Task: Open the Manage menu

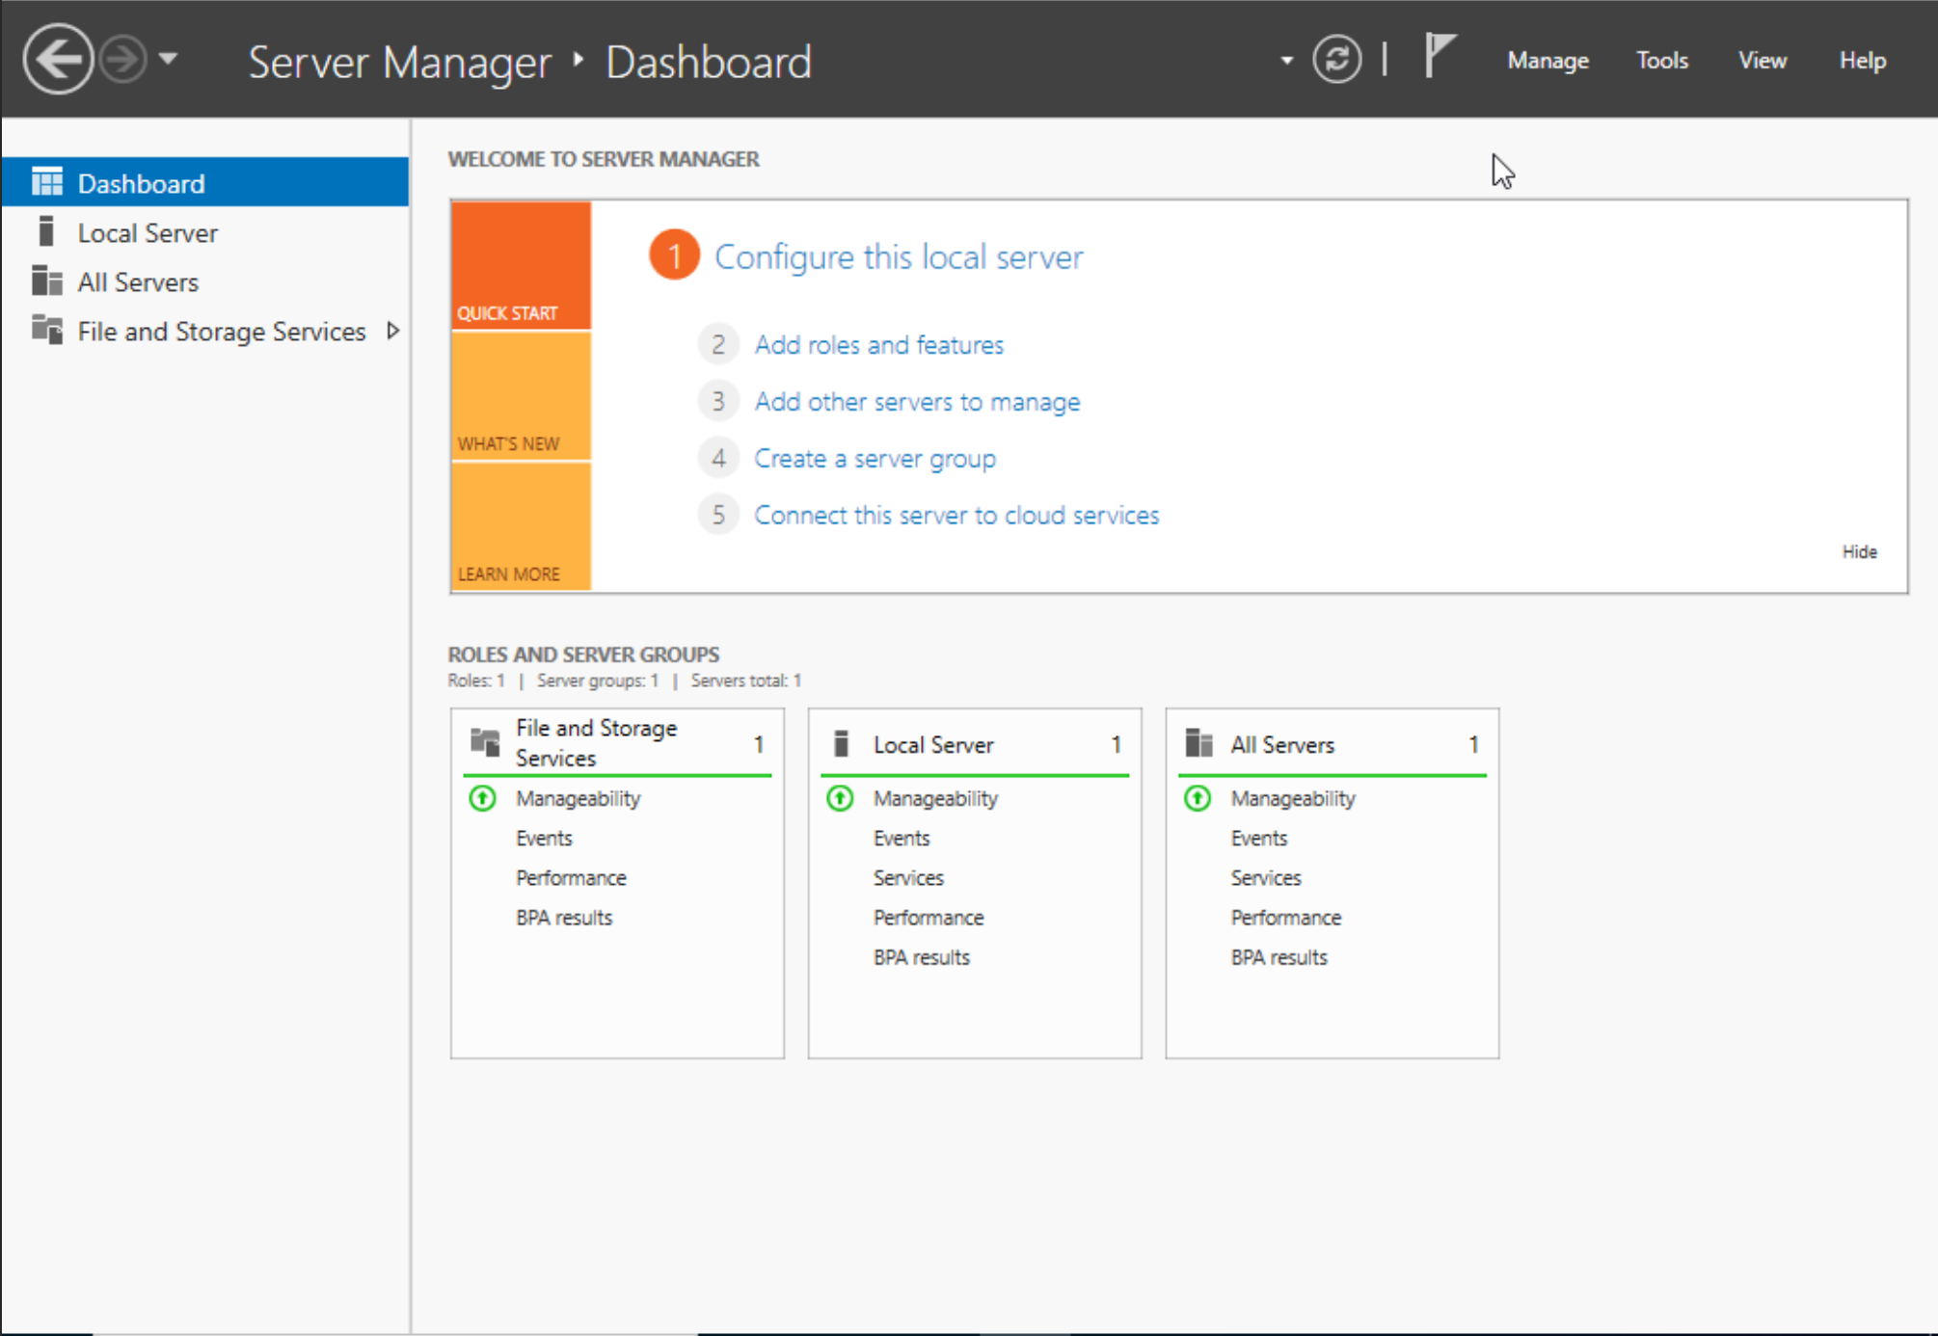Action: point(1547,60)
